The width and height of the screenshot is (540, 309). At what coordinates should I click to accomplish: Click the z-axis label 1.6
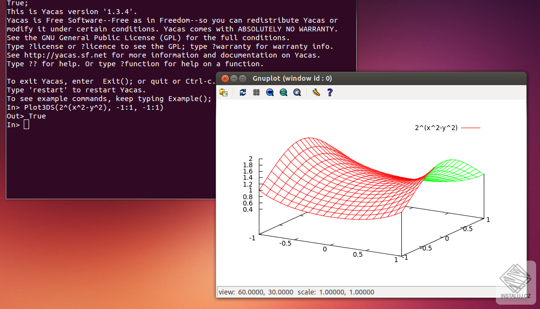[x=248, y=171]
